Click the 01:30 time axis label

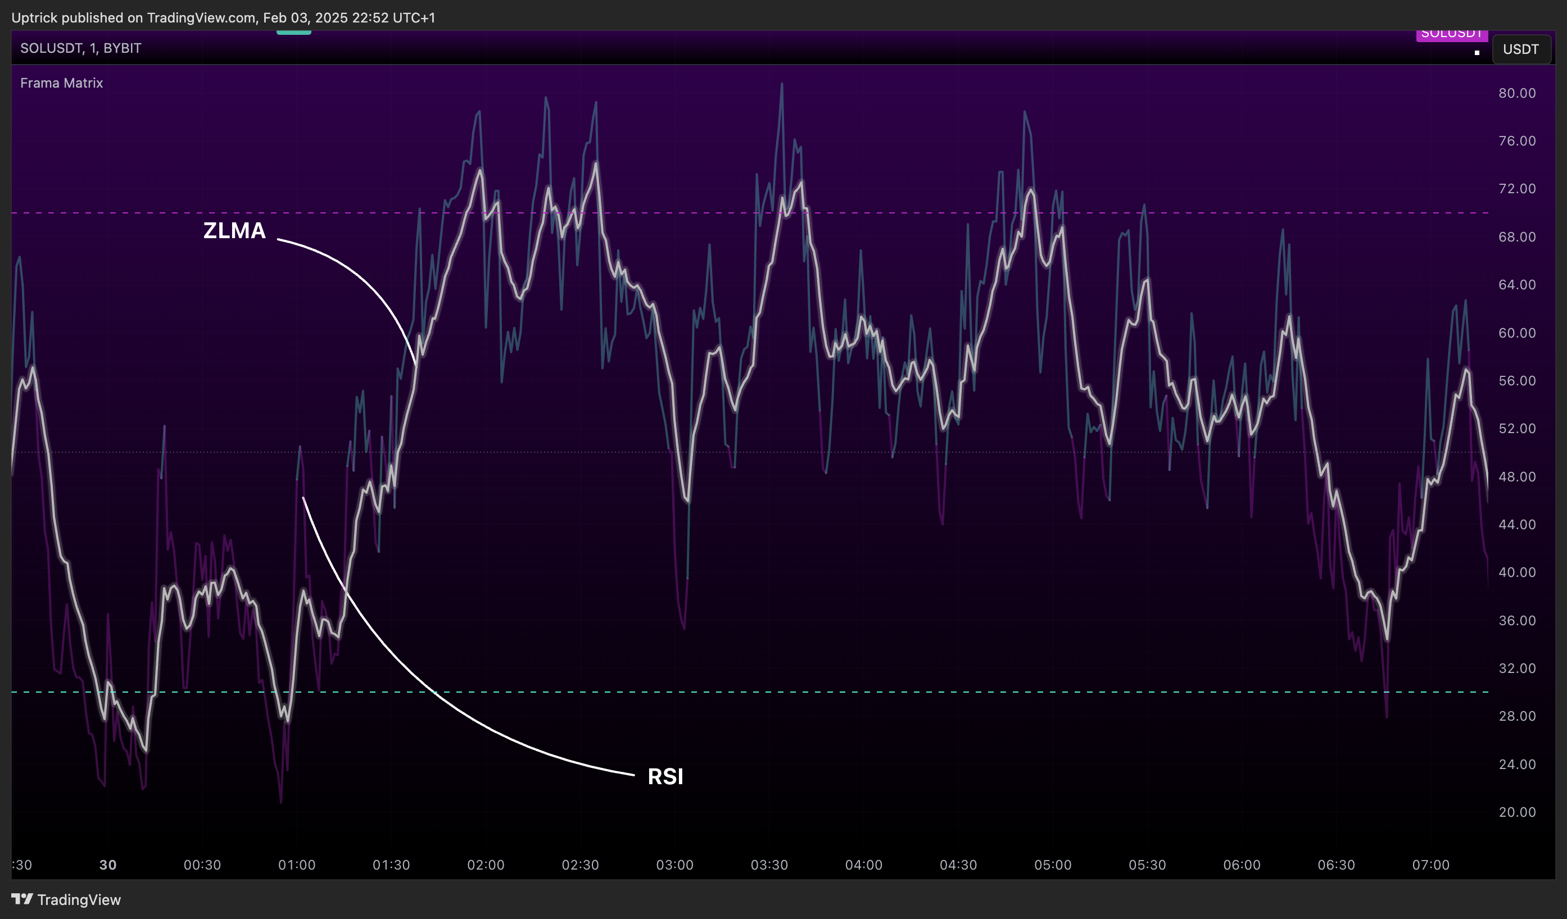[391, 865]
